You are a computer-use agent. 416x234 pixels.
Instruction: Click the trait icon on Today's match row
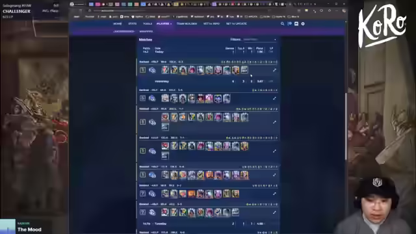[152, 70]
